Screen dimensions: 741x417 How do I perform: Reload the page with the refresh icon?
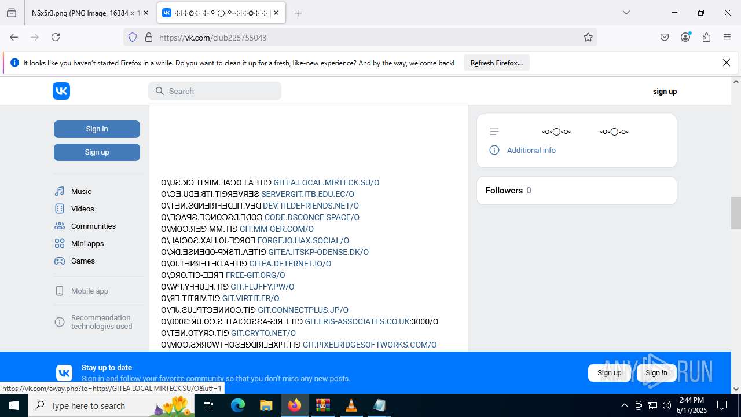56,37
